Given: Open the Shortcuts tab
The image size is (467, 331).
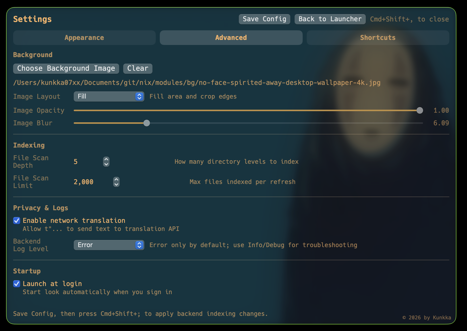Looking at the screenshot, I should coord(378,37).
